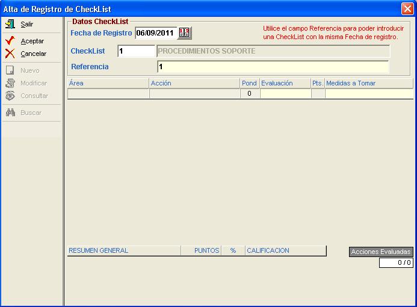The image size is (417, 307).
Task: Select the Pond cell showing 0
Action: click(250, 93)
